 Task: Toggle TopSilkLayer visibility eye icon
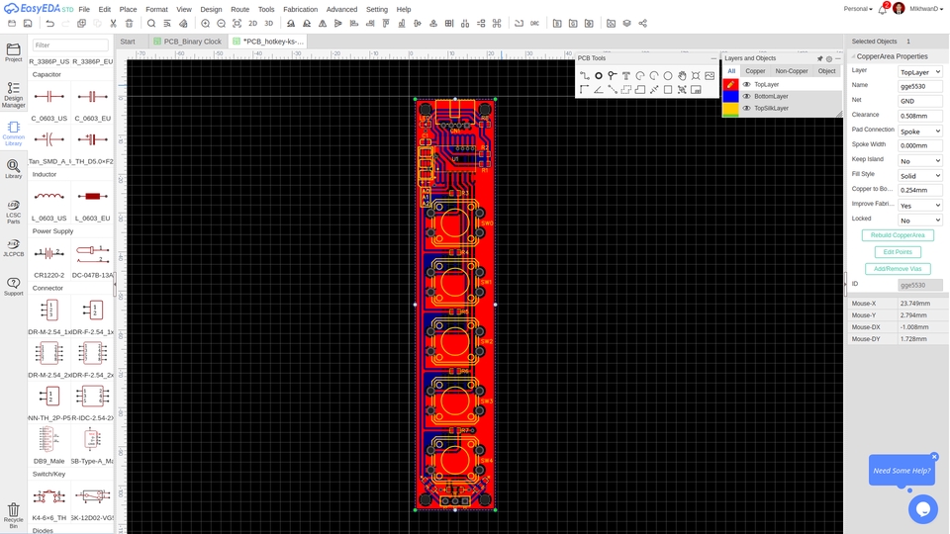click(x=747, y=109)
